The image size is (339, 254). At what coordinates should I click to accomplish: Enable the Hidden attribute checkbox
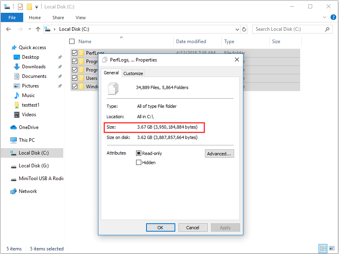pos(138,162)
